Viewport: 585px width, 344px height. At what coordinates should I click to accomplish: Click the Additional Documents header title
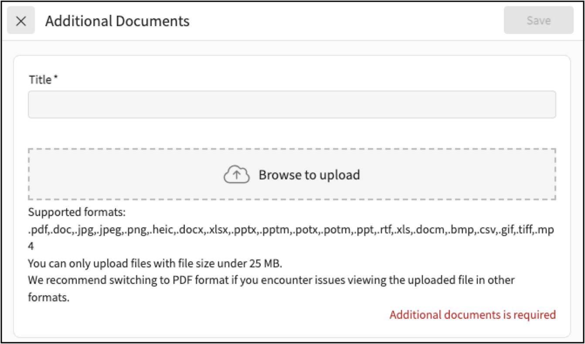pyautogui.click(x=117, y=21)
